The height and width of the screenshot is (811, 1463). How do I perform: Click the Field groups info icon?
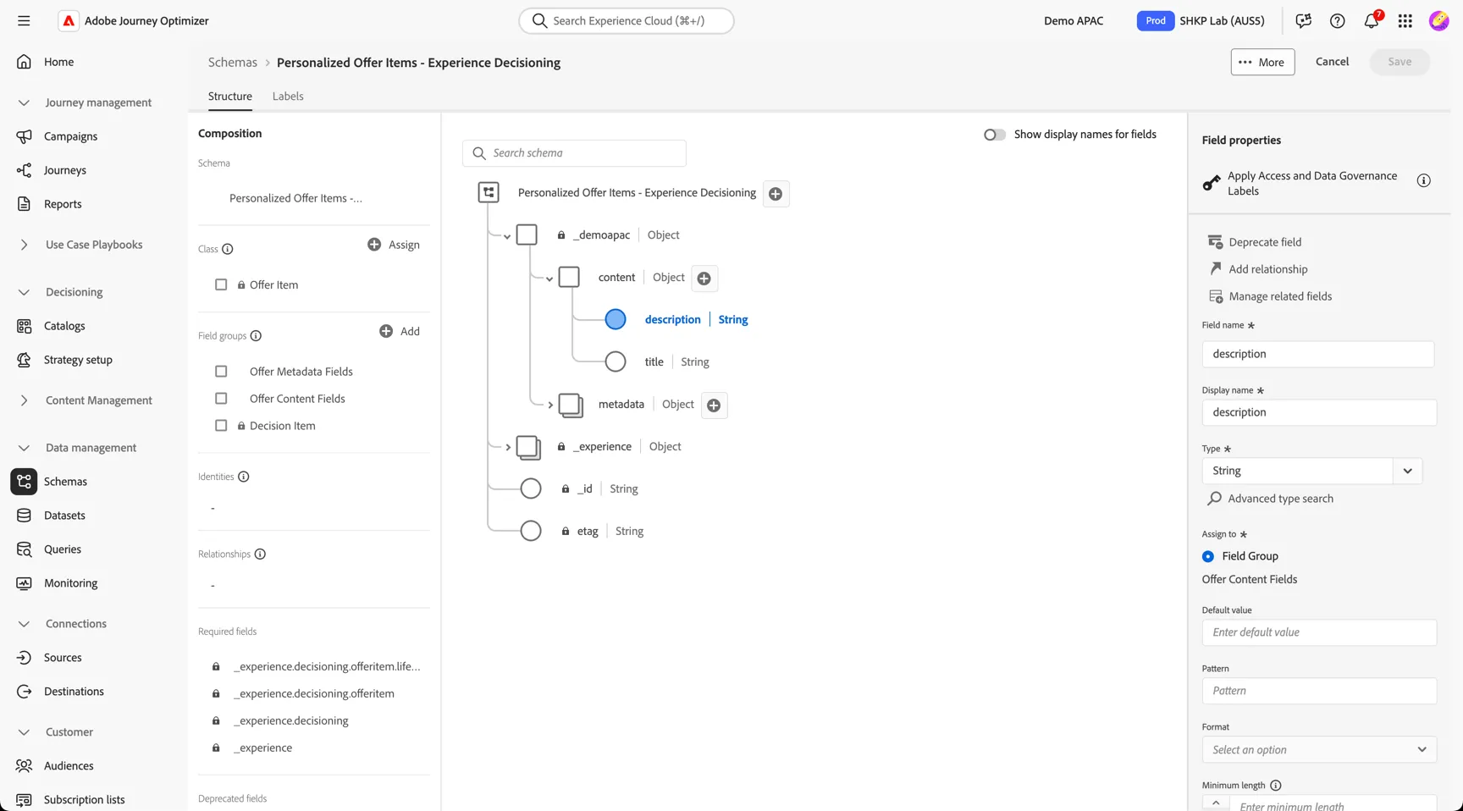pos(256,336)
